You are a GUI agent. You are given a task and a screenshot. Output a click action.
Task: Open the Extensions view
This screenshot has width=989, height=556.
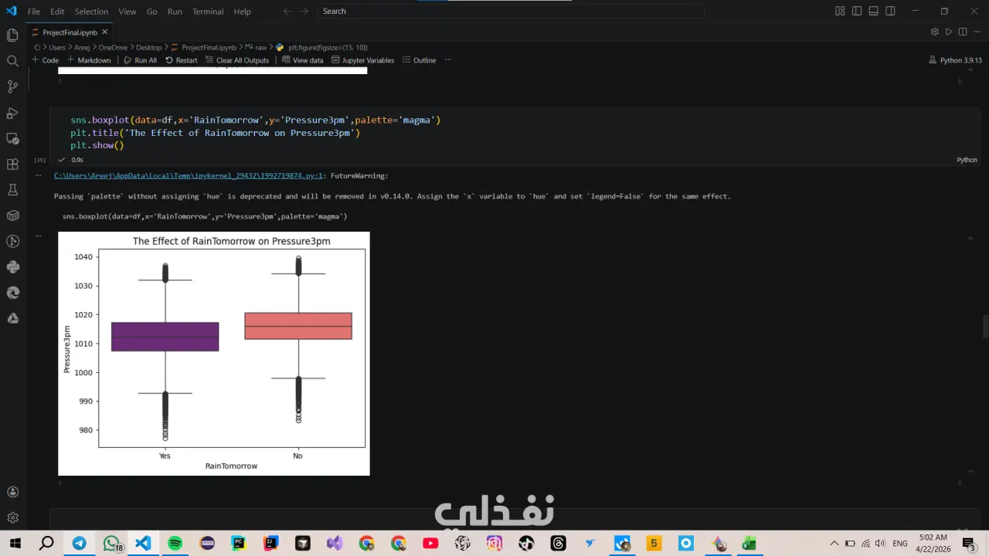point(12,164)
